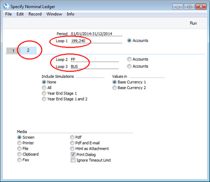Open the Edit menu
Image resolution: width=210 pixels, height=182 pixels.
point(20,14)
